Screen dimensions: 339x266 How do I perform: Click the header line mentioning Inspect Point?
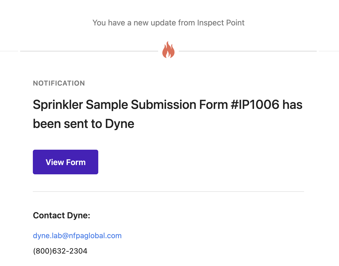pyautogui.click(x=168, y=23)
